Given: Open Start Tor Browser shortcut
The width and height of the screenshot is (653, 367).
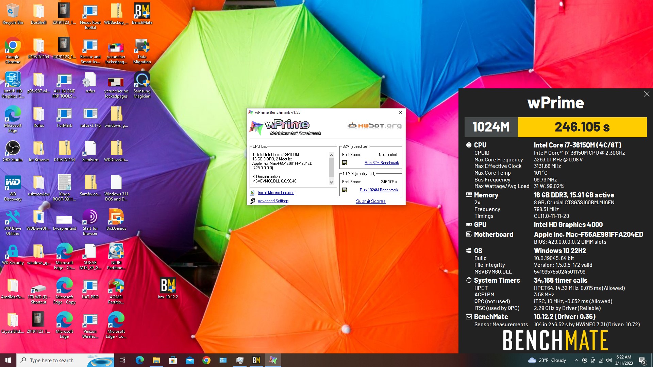Looking at the screenshot, I should 90,222.
